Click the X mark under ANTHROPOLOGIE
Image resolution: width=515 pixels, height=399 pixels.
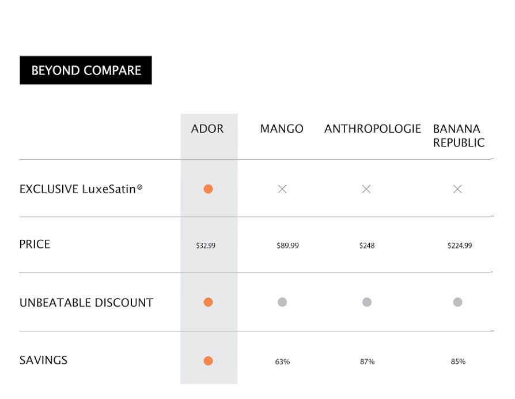(366, 189)
